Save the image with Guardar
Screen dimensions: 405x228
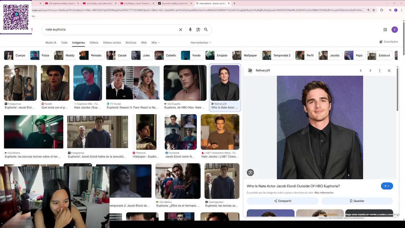click(357, 201)
